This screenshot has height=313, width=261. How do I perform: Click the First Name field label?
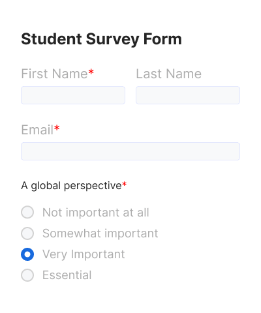54,74
